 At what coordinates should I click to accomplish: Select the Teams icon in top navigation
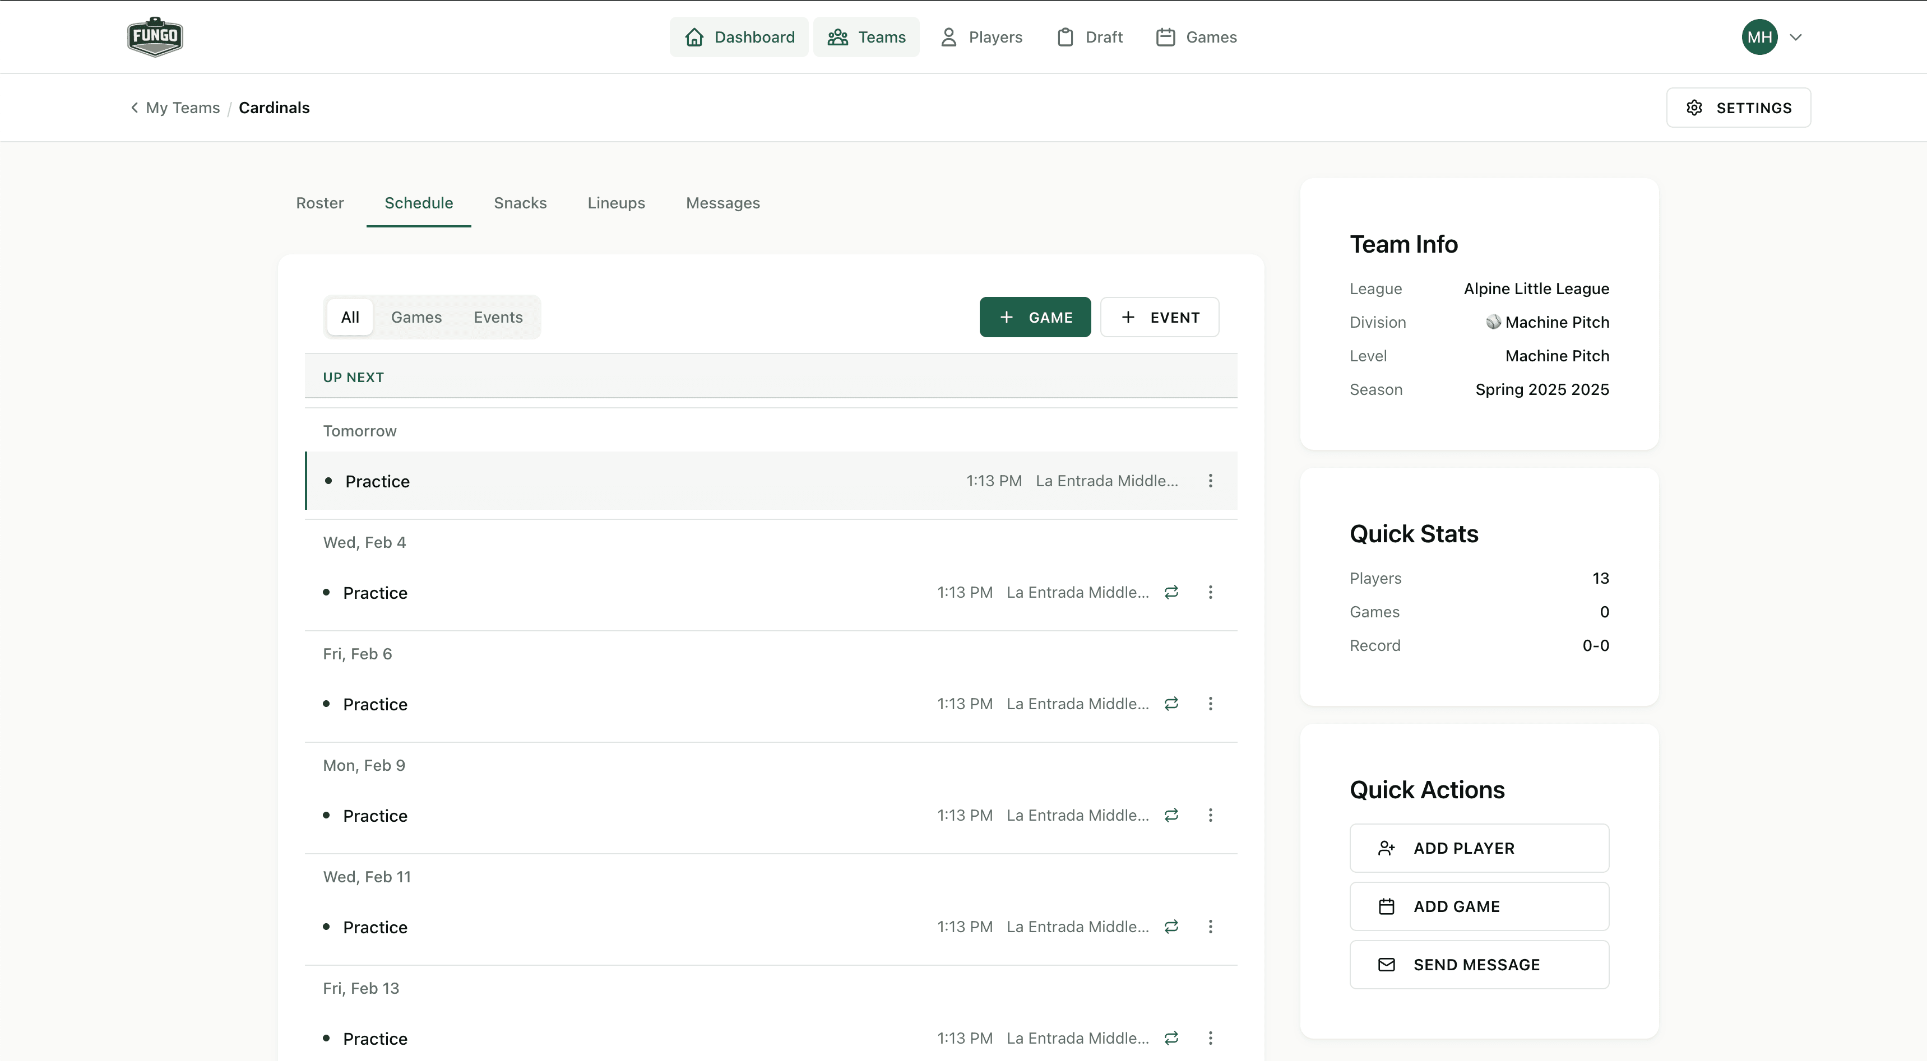tap(838, 36)
